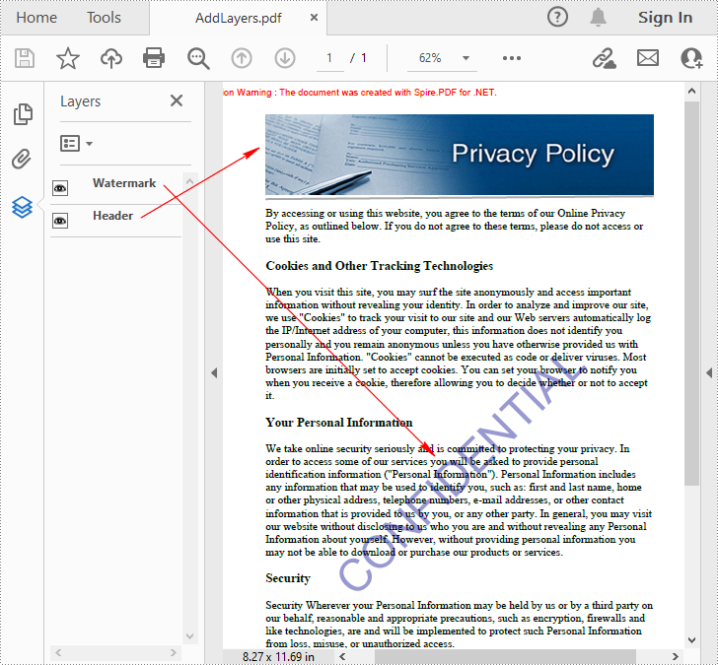The image size is (718, 665).
Task: Select the AddLayers.pdf document tab
Action: click(238, 18)
